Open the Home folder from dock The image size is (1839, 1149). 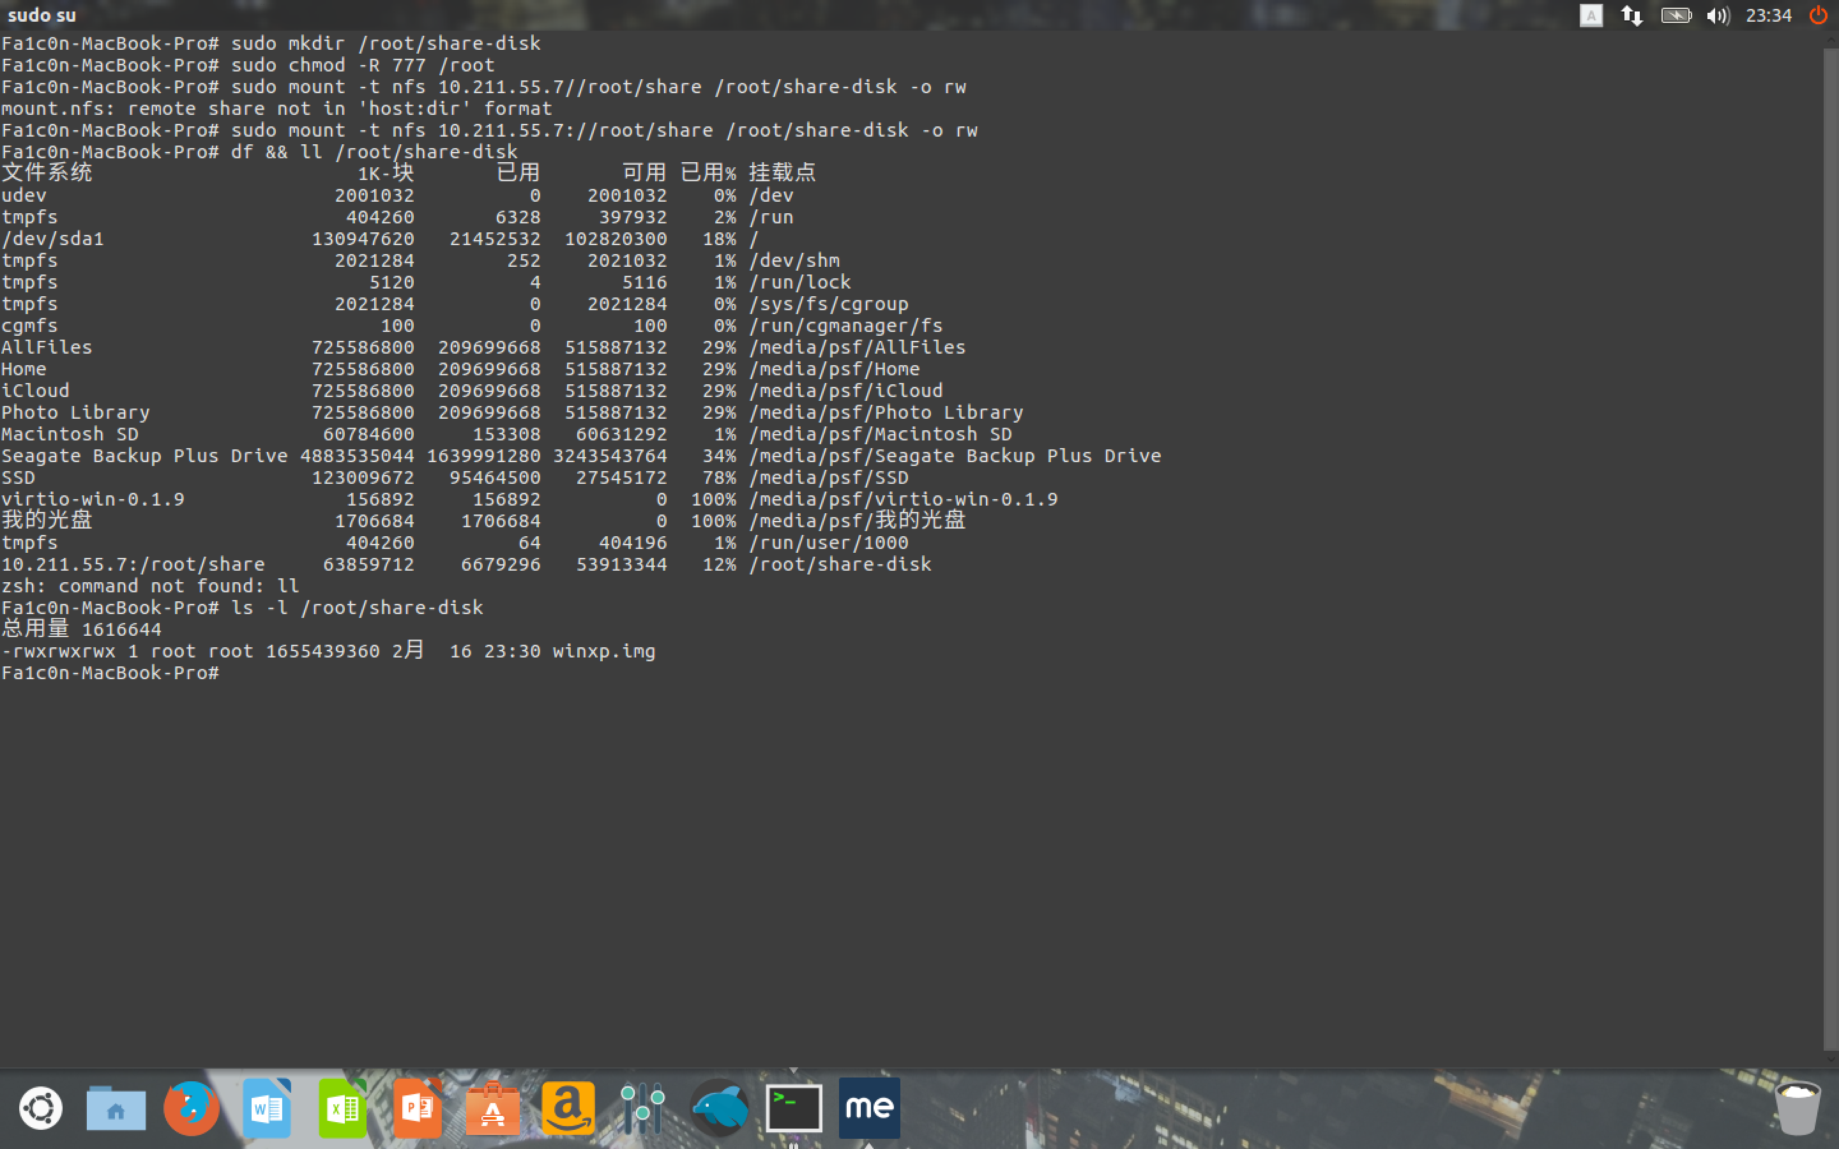(x=116, y=1108)
